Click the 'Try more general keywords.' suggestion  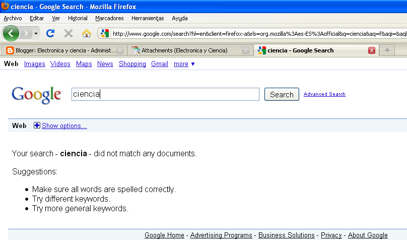click(80, 209)
